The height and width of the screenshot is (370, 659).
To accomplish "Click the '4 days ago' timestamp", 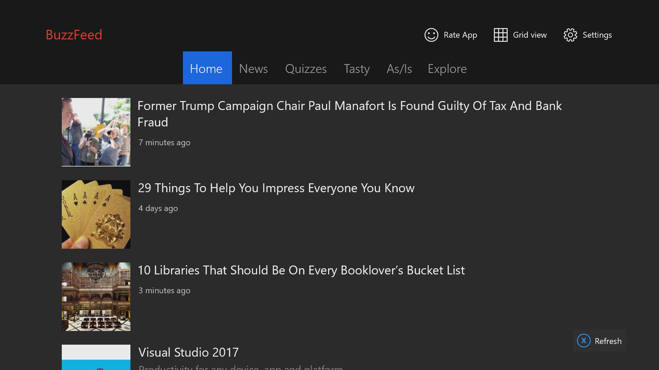I will click(158, 208).
